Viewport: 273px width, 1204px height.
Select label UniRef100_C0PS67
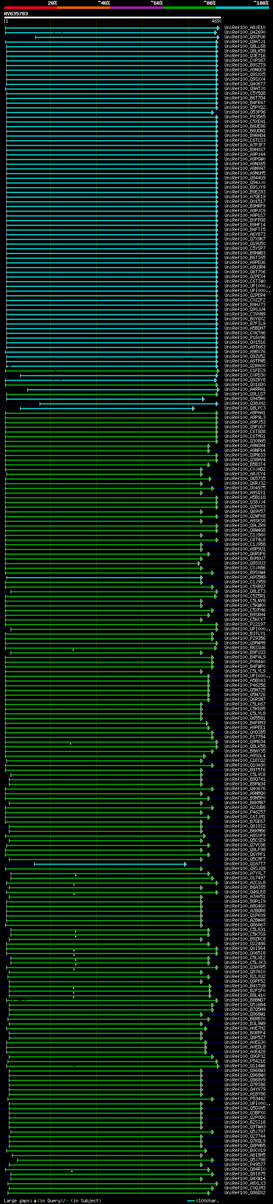tap(245, 60)
